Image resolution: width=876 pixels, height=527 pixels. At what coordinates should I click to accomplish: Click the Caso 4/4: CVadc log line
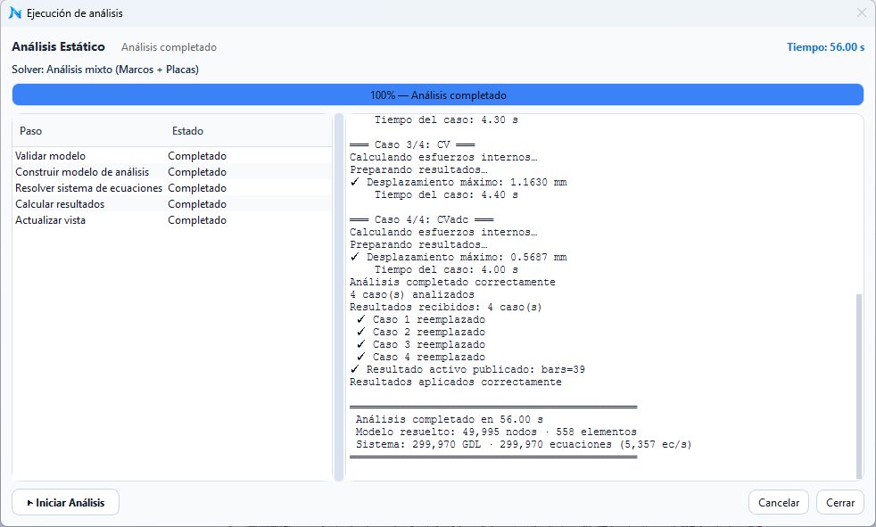pos(422,219)
